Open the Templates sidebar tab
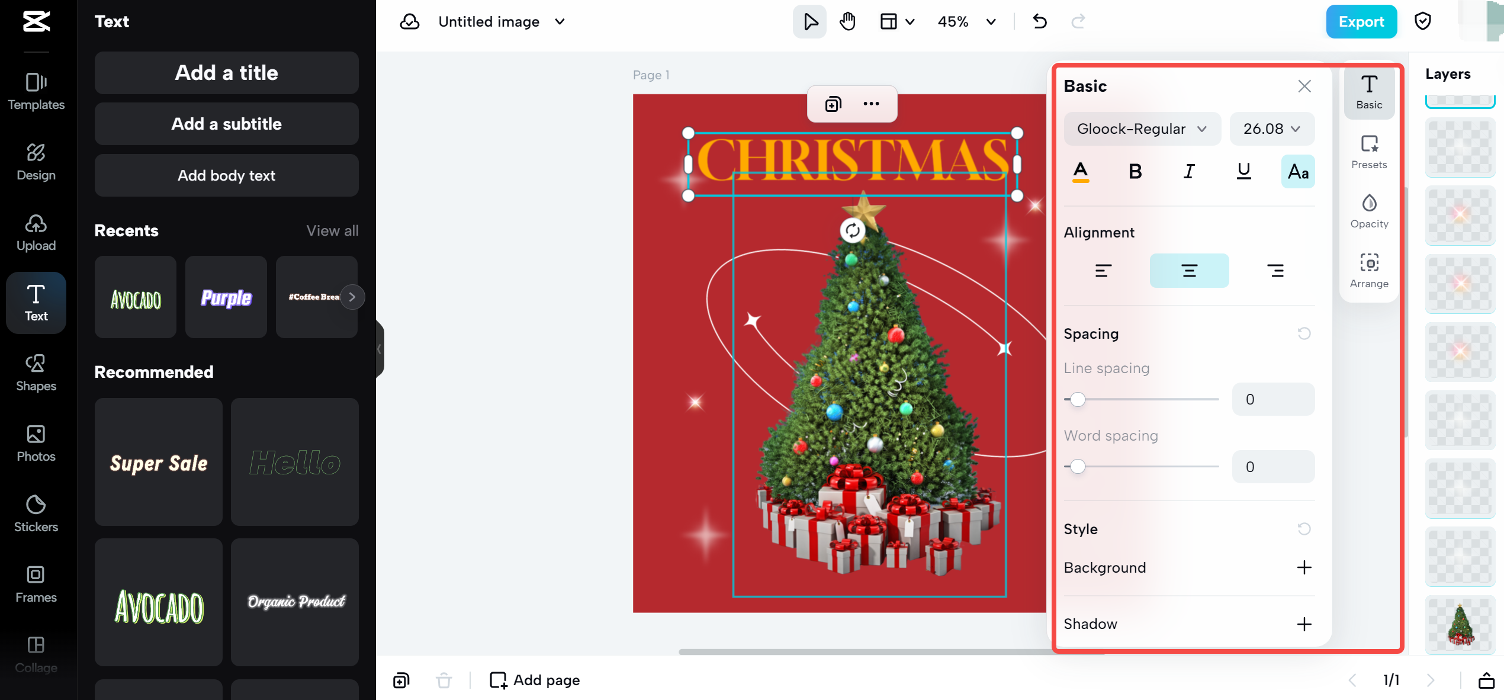 pyautogui.click(x=36, y=91)
